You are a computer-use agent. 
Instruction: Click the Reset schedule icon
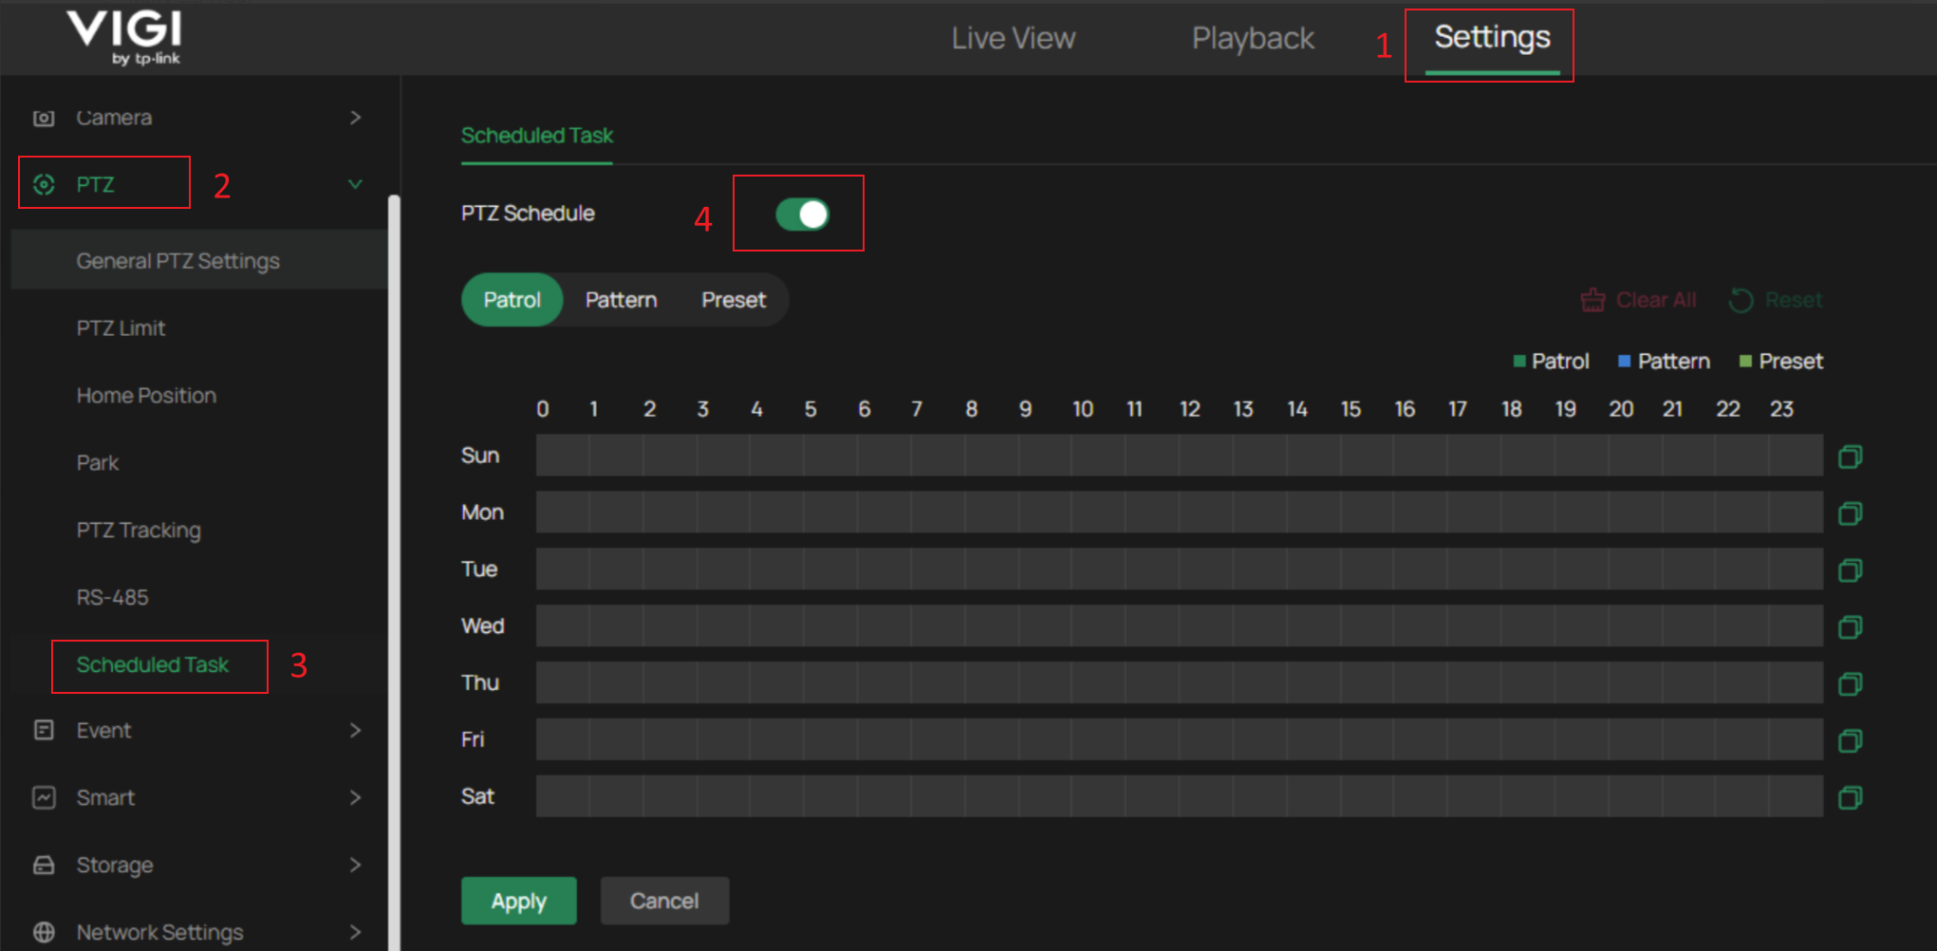coord(1742,300)
